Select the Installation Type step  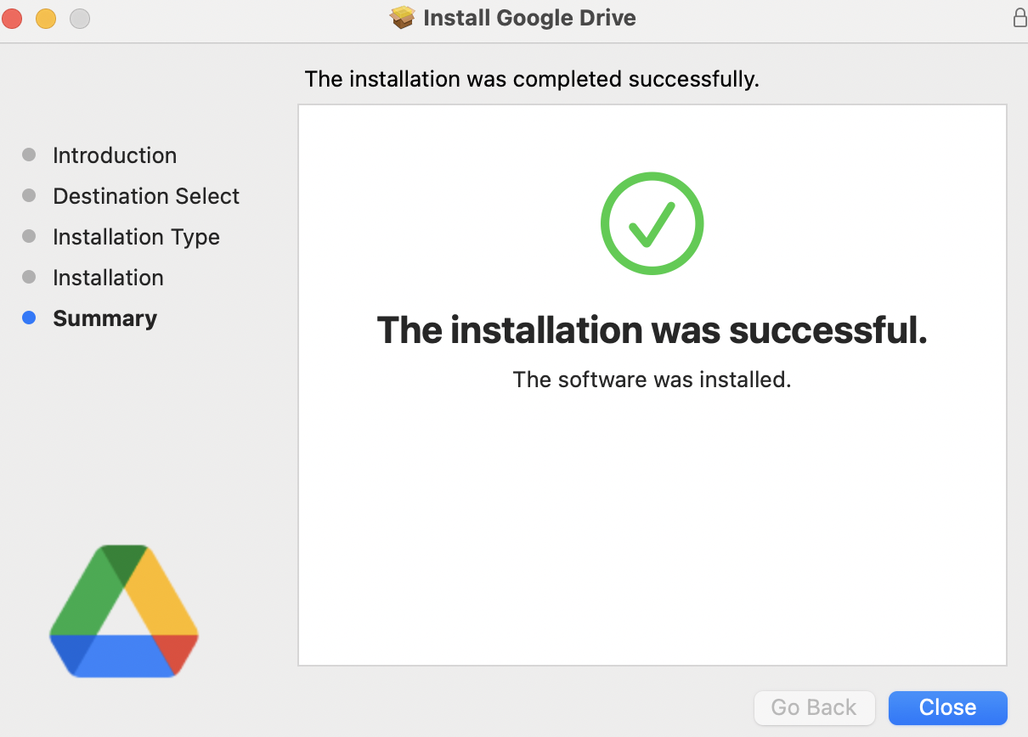pos(136,237)
